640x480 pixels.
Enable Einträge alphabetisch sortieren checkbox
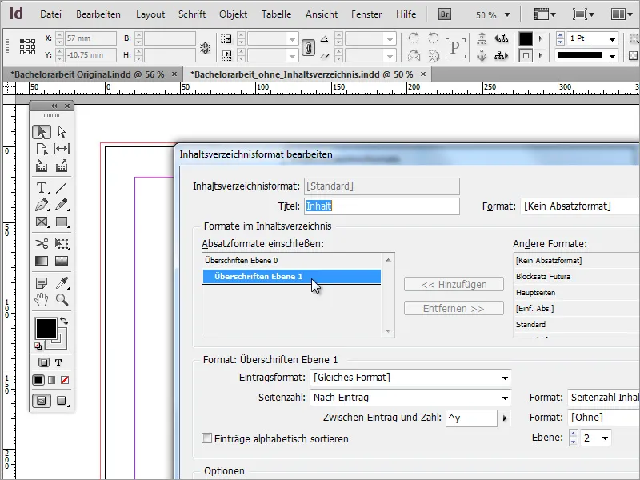click(x=207, y=438)
